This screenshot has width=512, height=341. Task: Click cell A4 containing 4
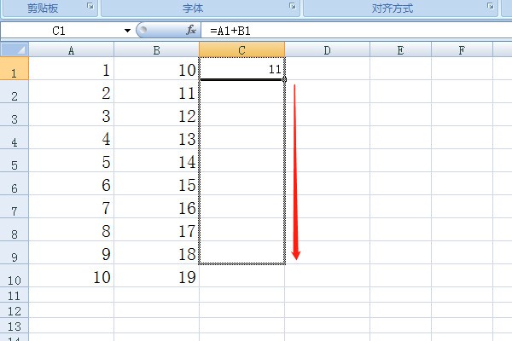(71, 139)
